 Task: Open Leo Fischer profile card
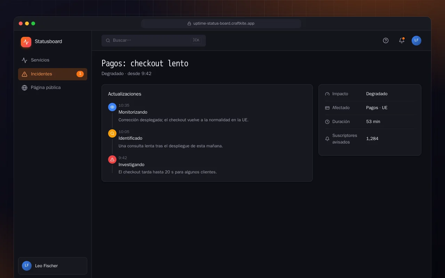click(52, 266)
